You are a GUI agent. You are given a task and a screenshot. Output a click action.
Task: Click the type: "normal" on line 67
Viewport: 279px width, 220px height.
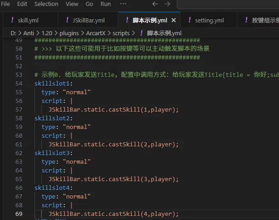point(66,197)
